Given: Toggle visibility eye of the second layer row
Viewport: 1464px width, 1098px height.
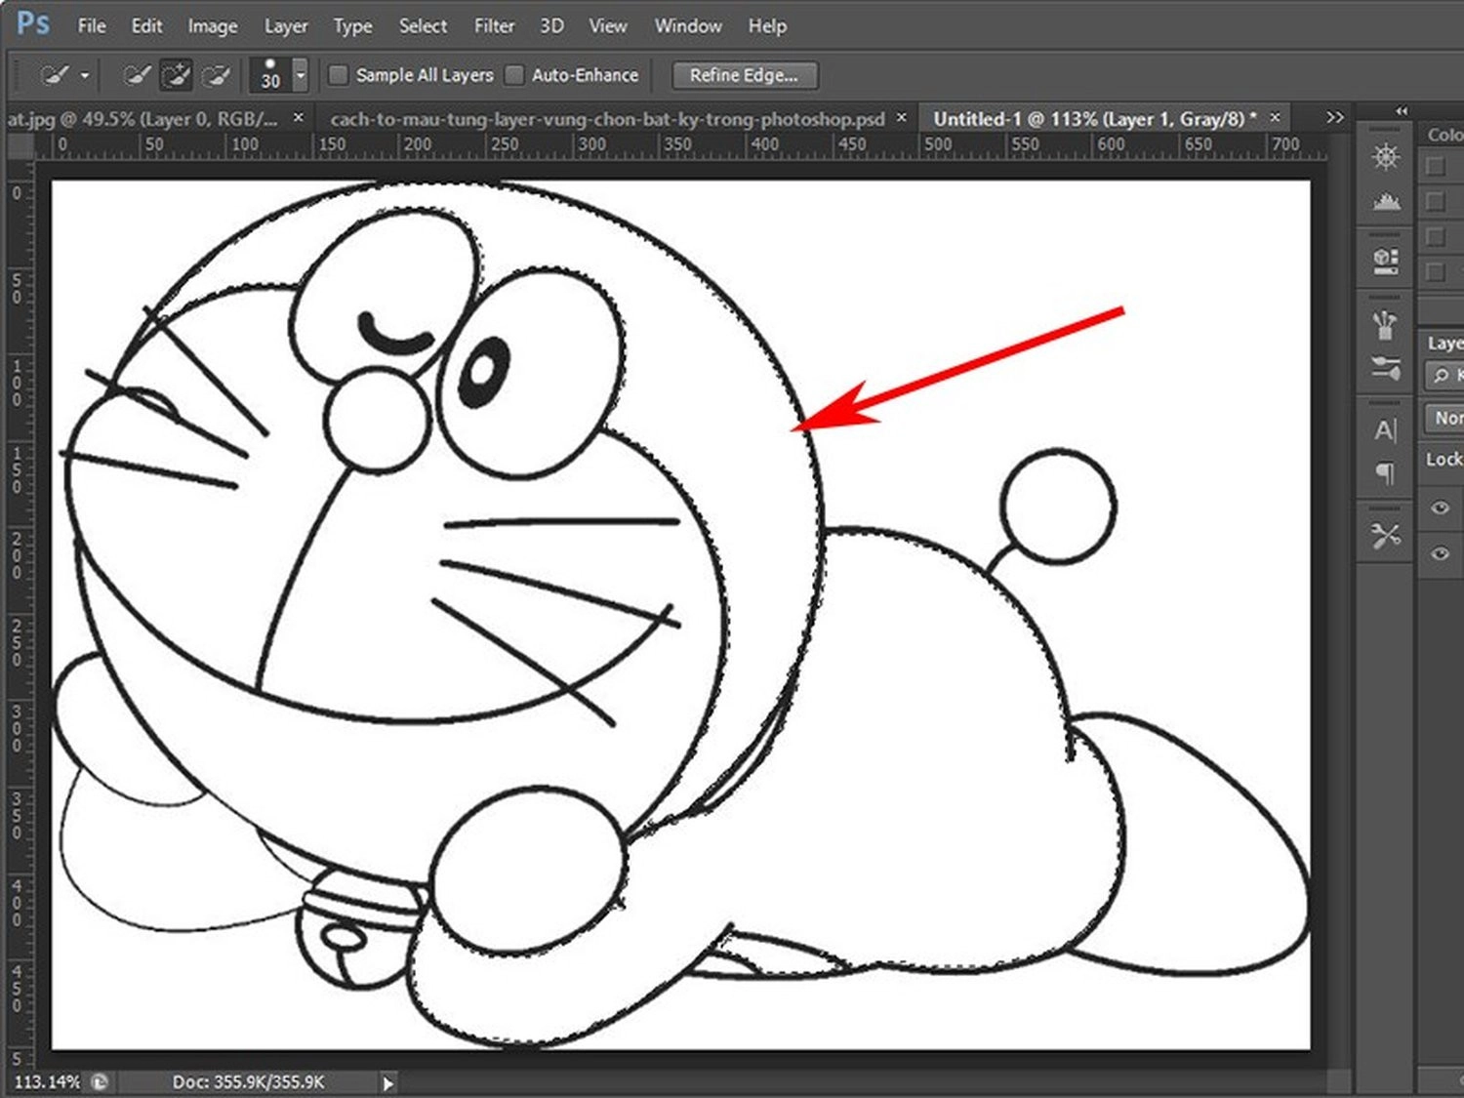Looking at the screenshot, I should point(1440,553).
